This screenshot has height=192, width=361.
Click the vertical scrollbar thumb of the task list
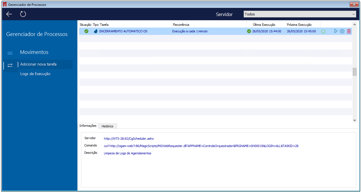pos(355,72)
